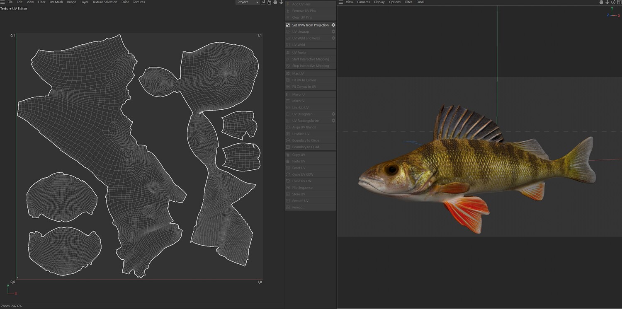
Task: Open the Edit menu in UV editor
Action: [x=19, y=2]
